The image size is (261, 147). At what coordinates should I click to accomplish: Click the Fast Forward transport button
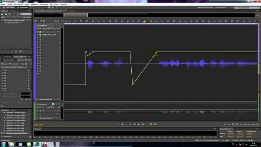click(x=139, y=124)
